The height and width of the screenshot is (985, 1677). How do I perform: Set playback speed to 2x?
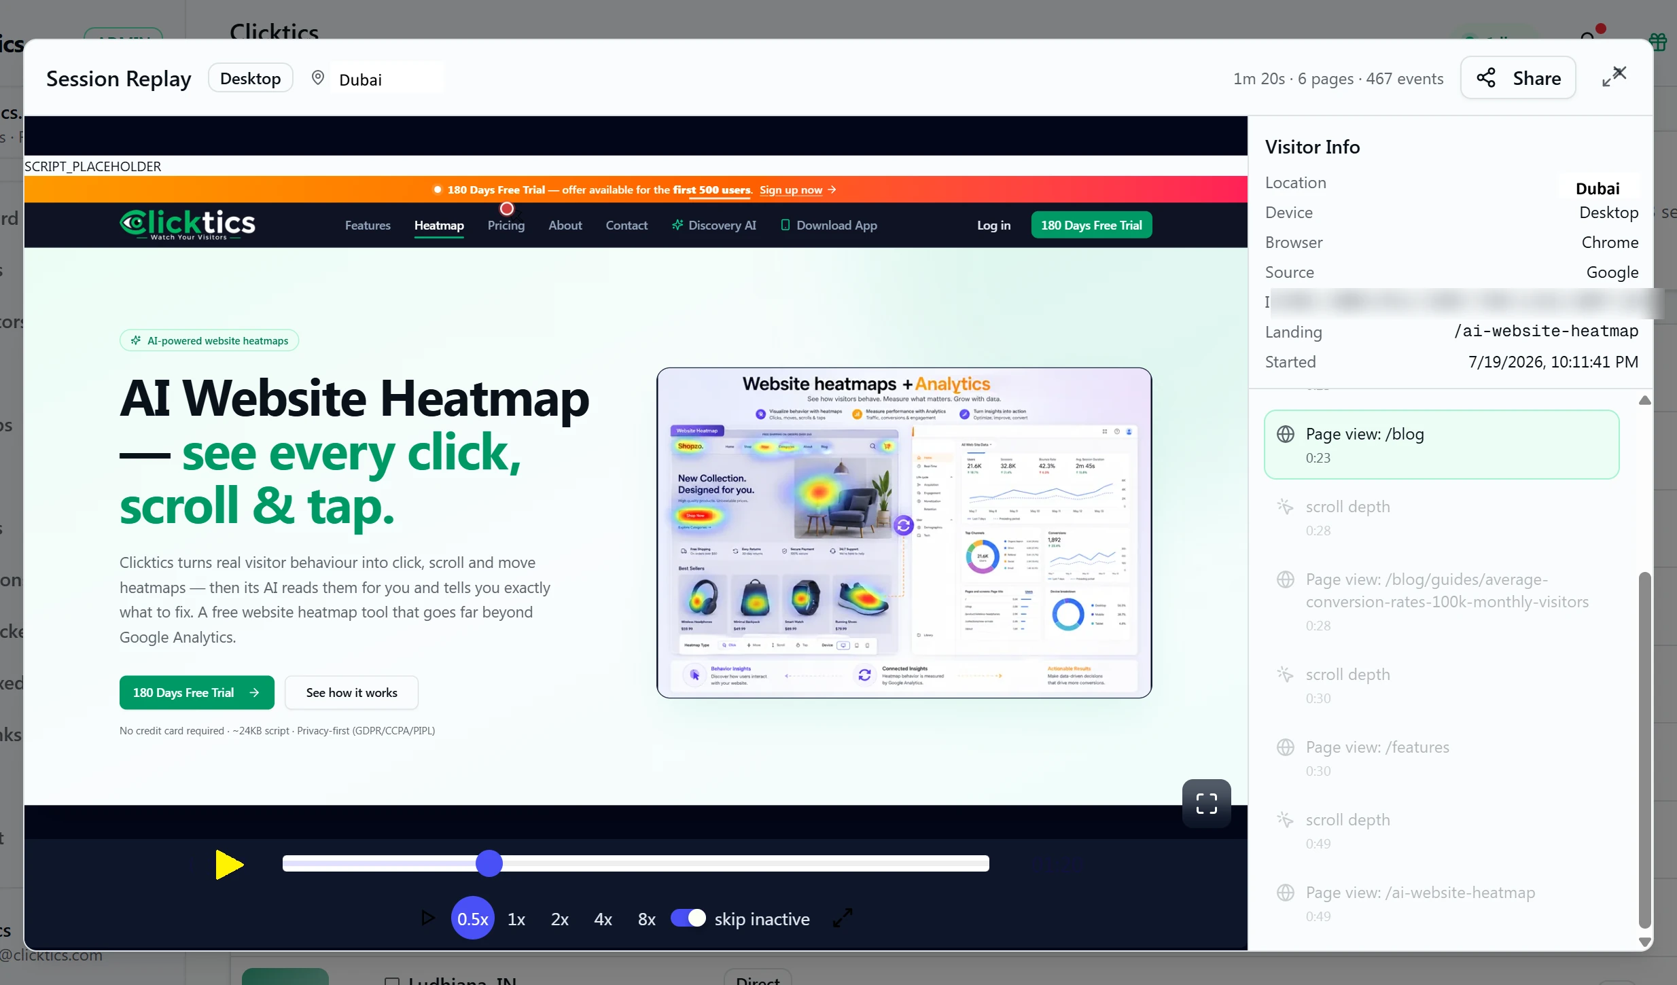pos(560,918)
